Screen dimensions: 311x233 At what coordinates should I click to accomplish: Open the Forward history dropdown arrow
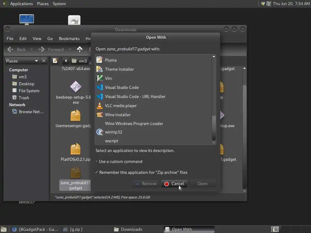click(x=70, y=49)
